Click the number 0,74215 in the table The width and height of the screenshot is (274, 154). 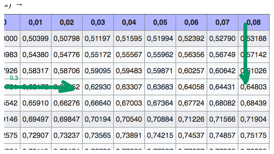click(160, 135)
